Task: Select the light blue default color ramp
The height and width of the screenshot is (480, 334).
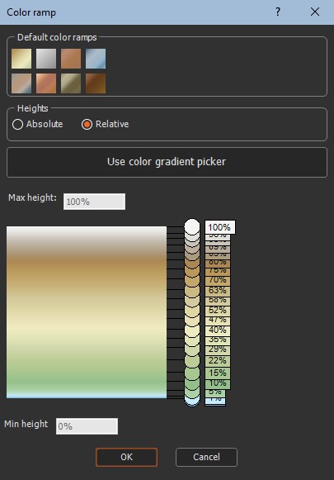Action: (96, 59)
